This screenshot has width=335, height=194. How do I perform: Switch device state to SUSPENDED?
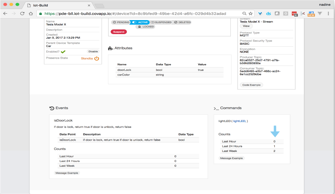[x=161, y=22]
